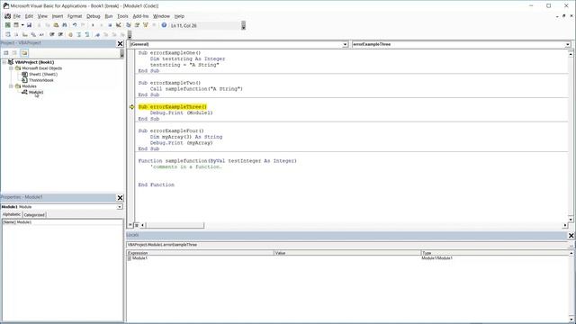Click the (Name) Module1 property field
This screenshot has height=324, width=576.
pyautogui.click(x=62, y=222)
